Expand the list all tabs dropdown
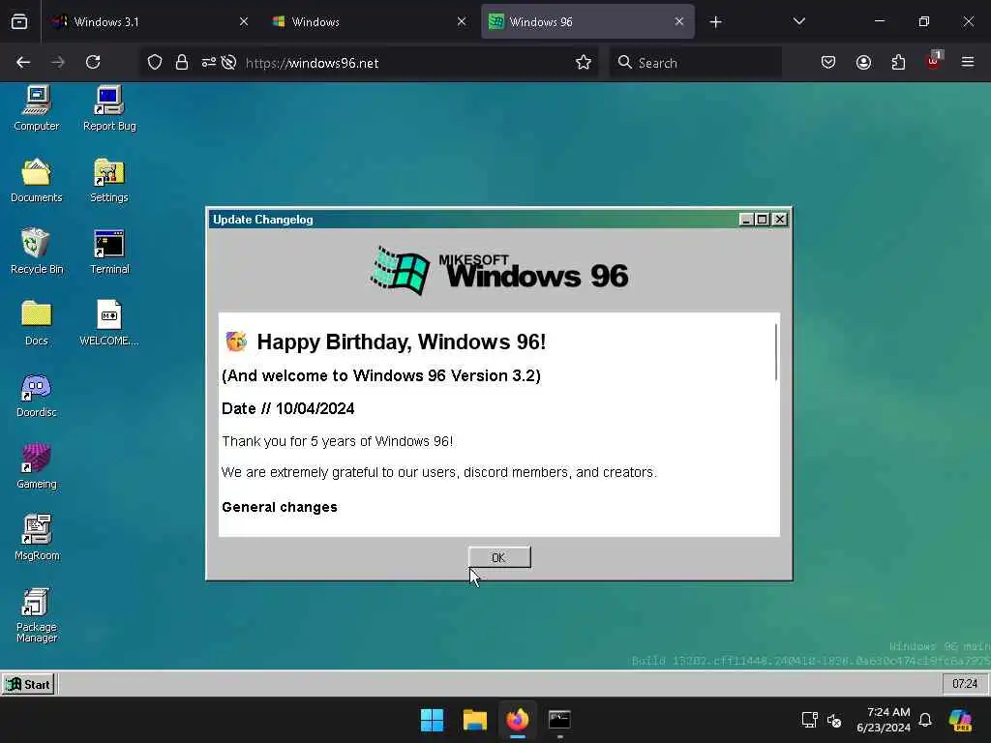Viewport: 991px width, 743px height. 798,22
